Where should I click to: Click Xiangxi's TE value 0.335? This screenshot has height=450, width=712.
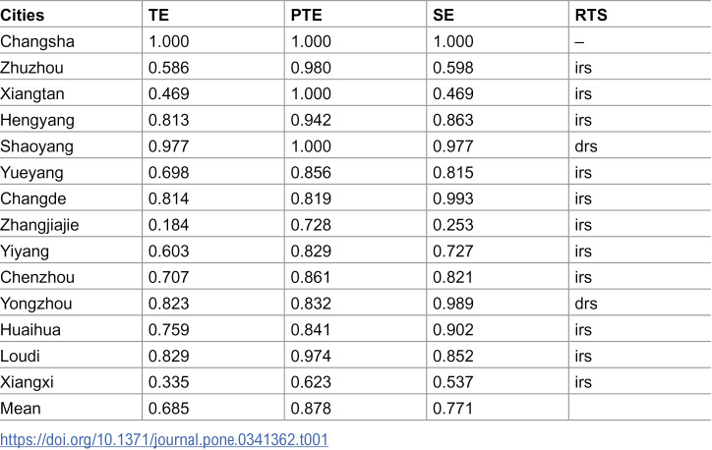(168, 382)
